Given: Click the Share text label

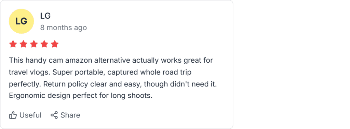Looking at the screenshot, I should [70, 115].
